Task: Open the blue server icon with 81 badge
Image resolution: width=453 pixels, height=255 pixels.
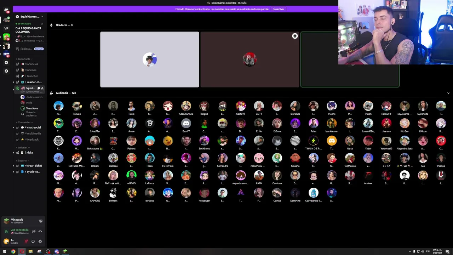Action: [6, 54]
